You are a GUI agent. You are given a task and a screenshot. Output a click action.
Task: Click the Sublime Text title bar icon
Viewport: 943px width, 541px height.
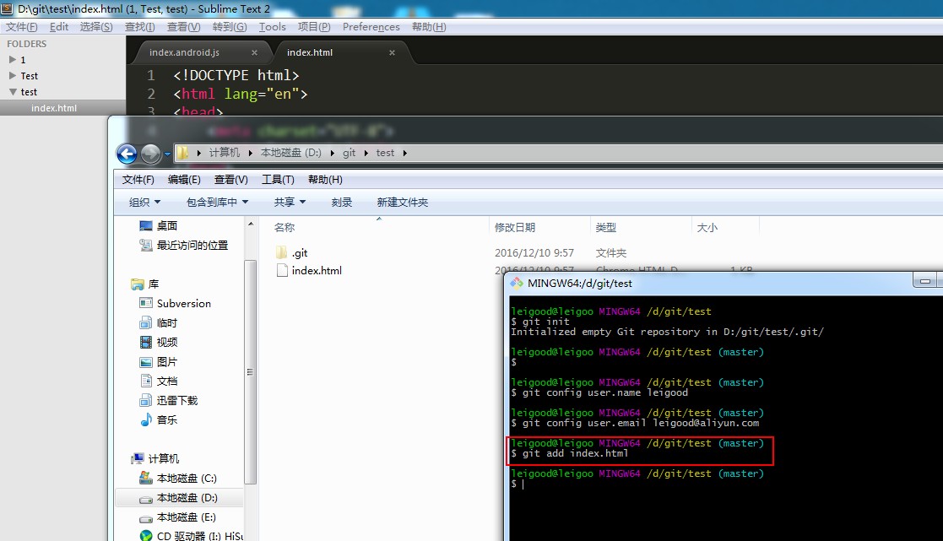[x=8, y=8]
